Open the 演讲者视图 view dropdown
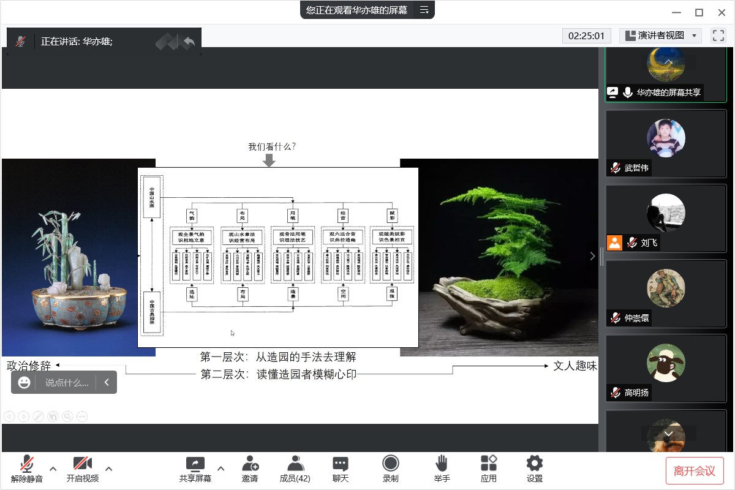The image size is (735, 490). click(x=660, y=36)
